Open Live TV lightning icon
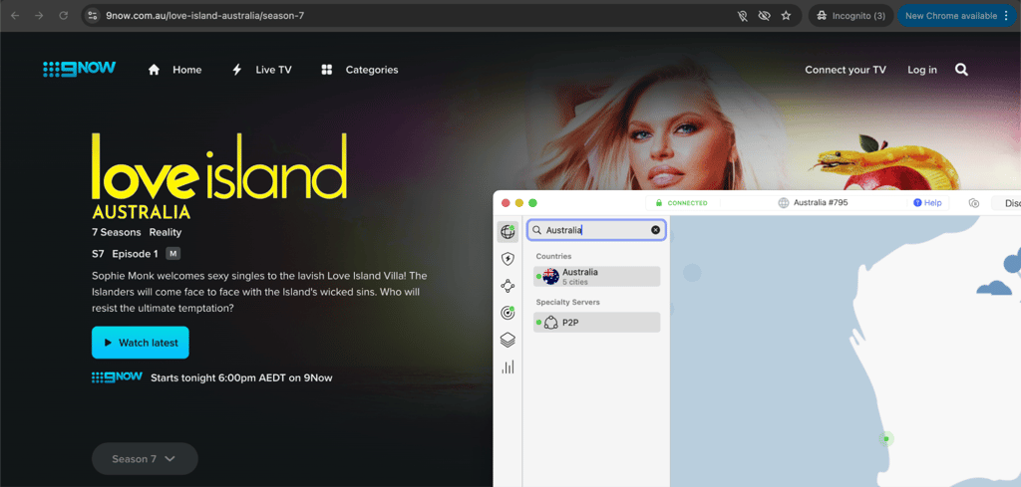The width and height of the screenshot is (1021, 487). 237,70
